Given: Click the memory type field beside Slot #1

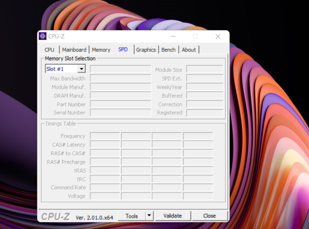Looking at the screenshot, I should pos(120,69).
